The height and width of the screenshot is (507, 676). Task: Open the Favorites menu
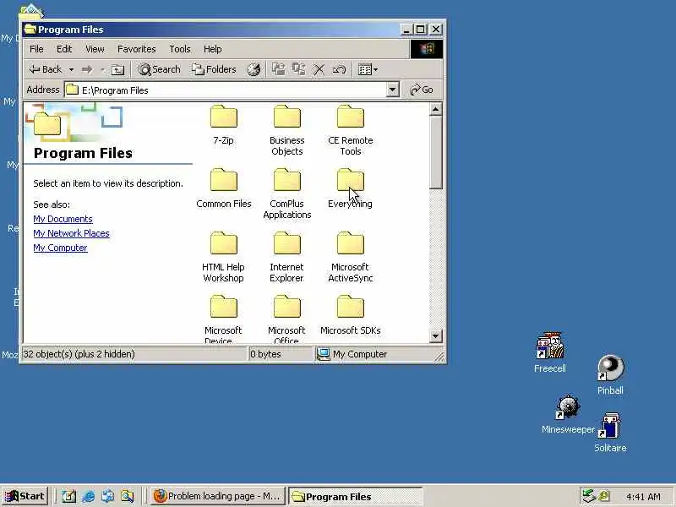(137, 49)
